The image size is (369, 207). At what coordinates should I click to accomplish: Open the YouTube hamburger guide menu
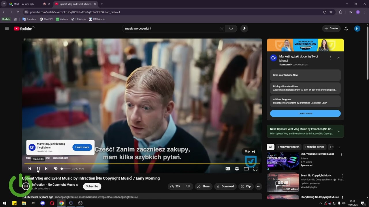pyautogui.click(x=7, y=28)
